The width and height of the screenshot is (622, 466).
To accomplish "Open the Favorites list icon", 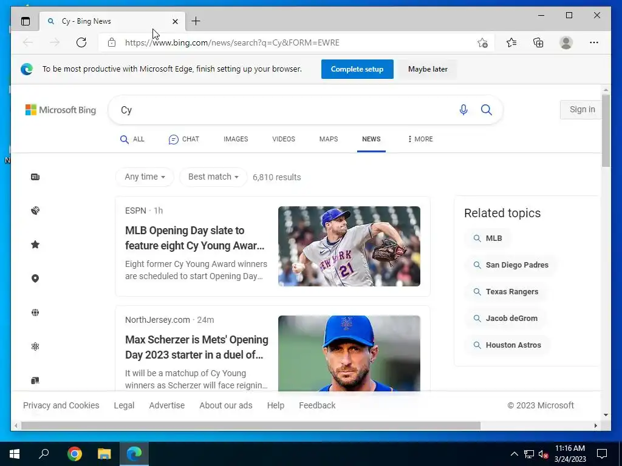I will 511,42.
